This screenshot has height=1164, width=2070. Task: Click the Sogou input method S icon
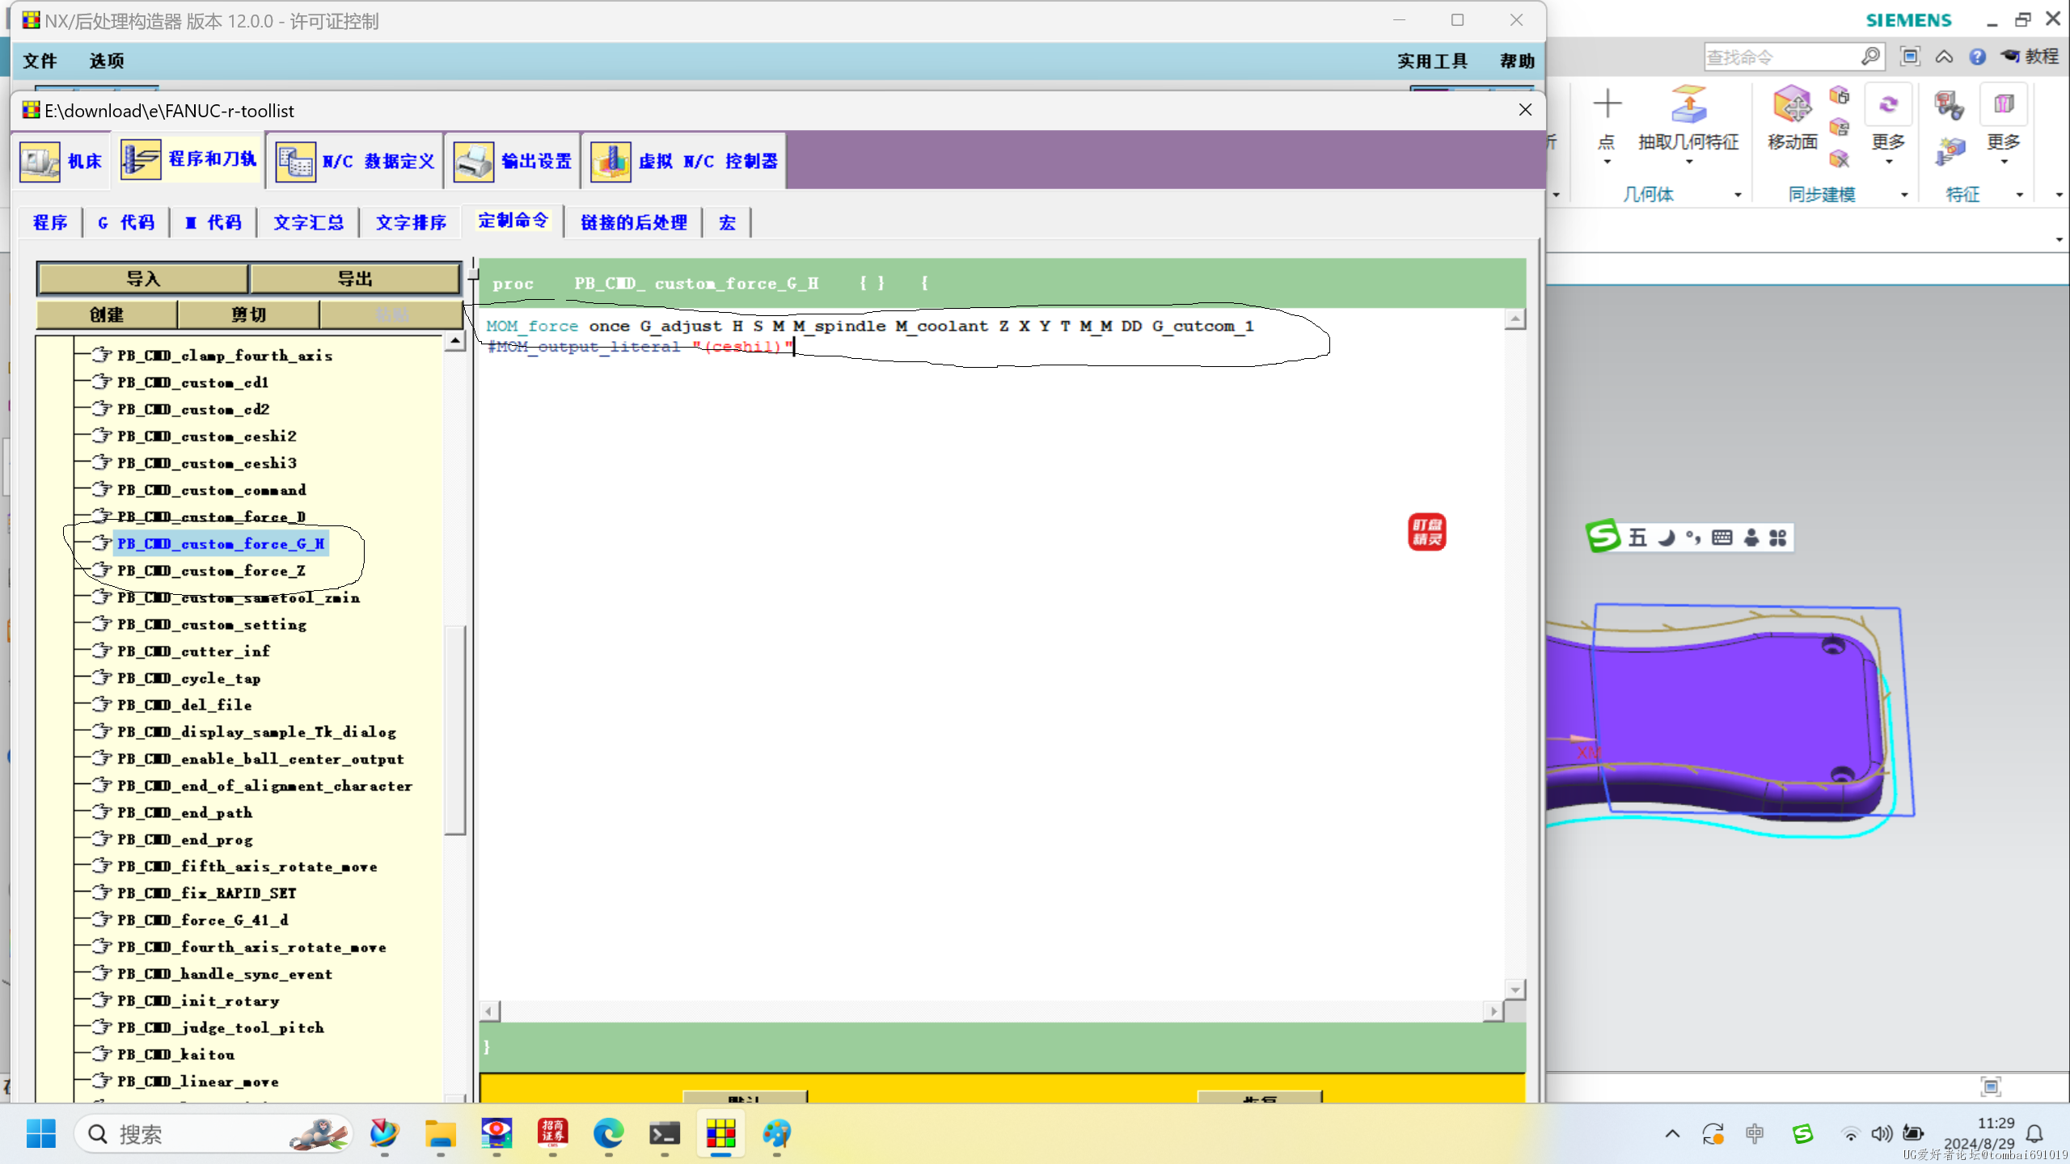(1602, 536)
